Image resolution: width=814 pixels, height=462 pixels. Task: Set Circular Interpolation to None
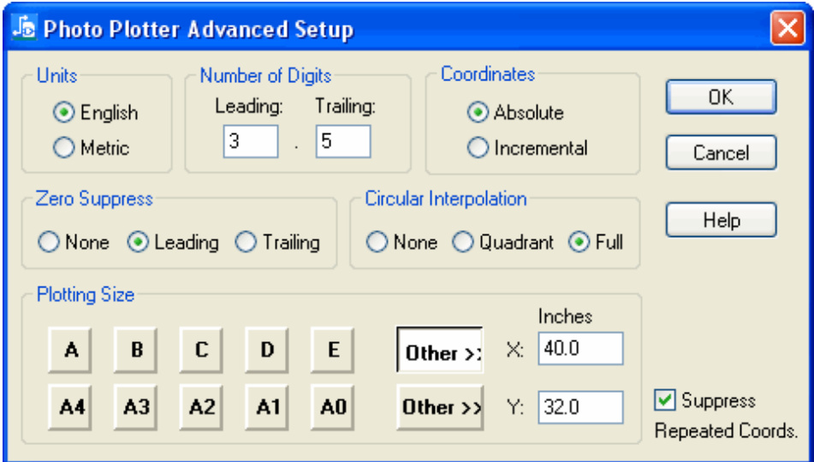377,243
